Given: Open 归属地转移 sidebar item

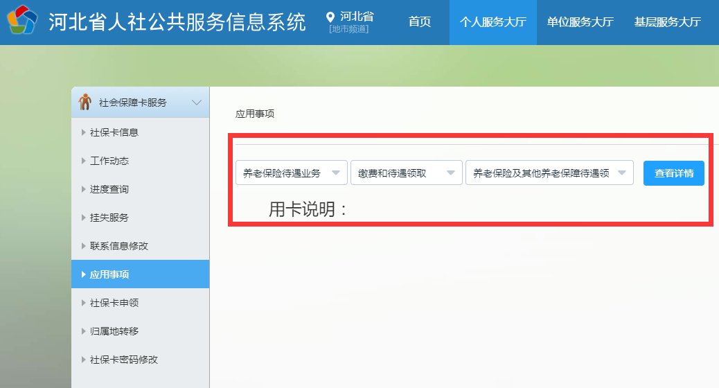Looking at the screenshot, I should (x=141, y=331).
